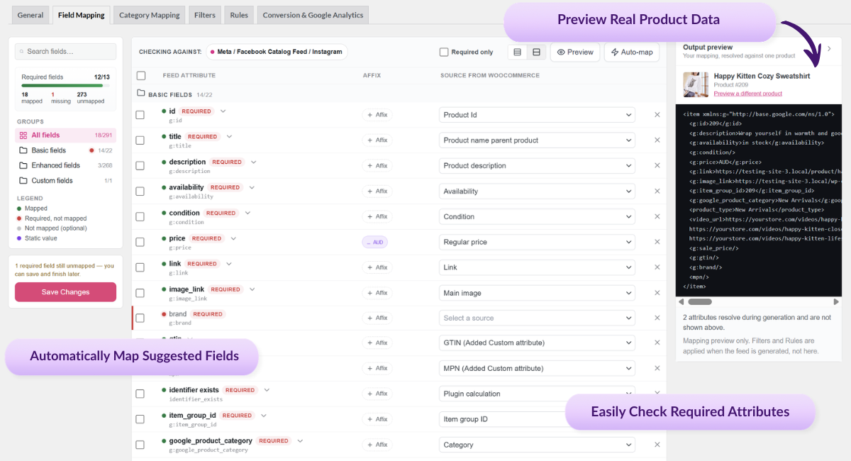Open the Product Id source dropdown

(537, 115)
